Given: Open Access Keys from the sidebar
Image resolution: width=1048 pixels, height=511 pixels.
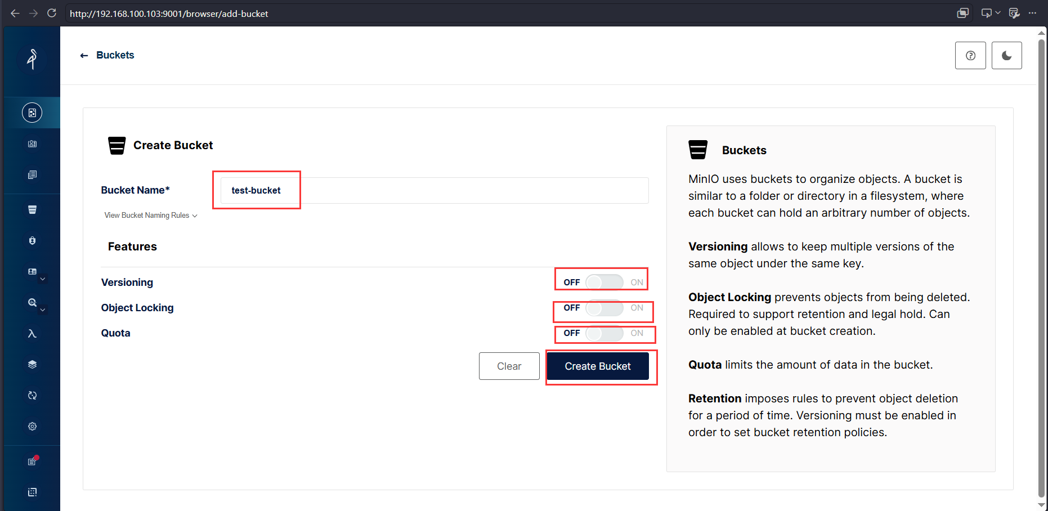Looking at the screenshot, I should point(32,144).
